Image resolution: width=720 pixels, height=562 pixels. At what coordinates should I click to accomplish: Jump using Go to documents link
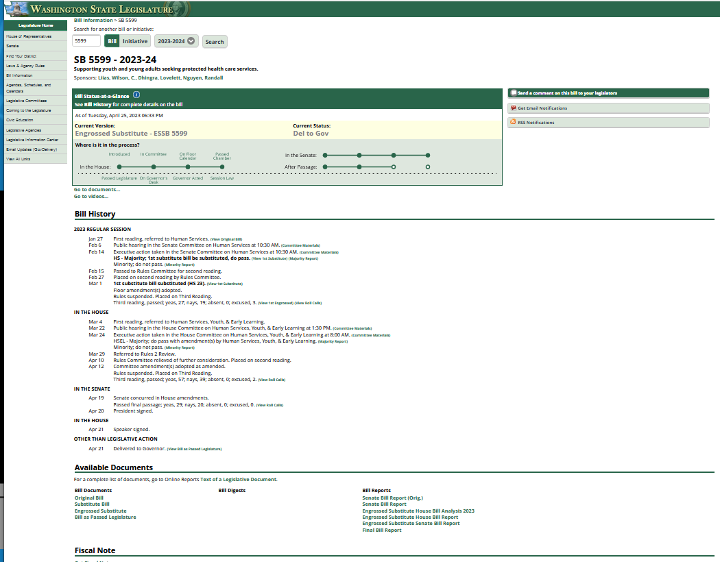click(x=97, y=189)
